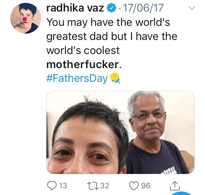Tap the speech bubble reply icon
The height and width of the screenshot is (195, 205).
52,185
